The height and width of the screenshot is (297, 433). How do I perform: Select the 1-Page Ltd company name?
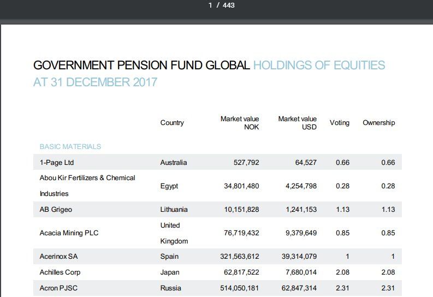point(57,163)
